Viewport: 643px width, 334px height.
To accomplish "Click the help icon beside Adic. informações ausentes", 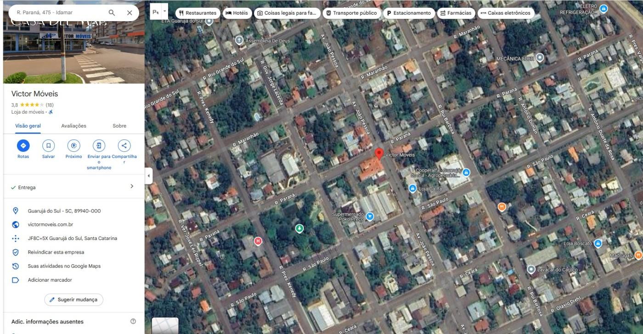I will tap(133, 321).
